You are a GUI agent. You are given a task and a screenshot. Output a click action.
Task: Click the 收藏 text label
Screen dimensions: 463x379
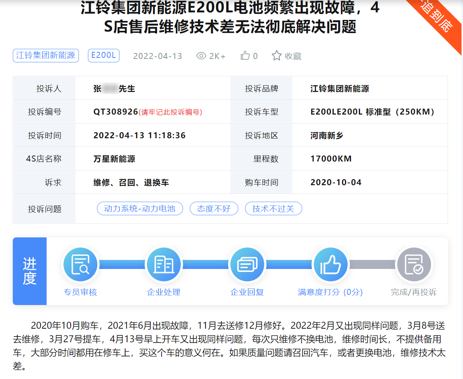pos(293,56)
